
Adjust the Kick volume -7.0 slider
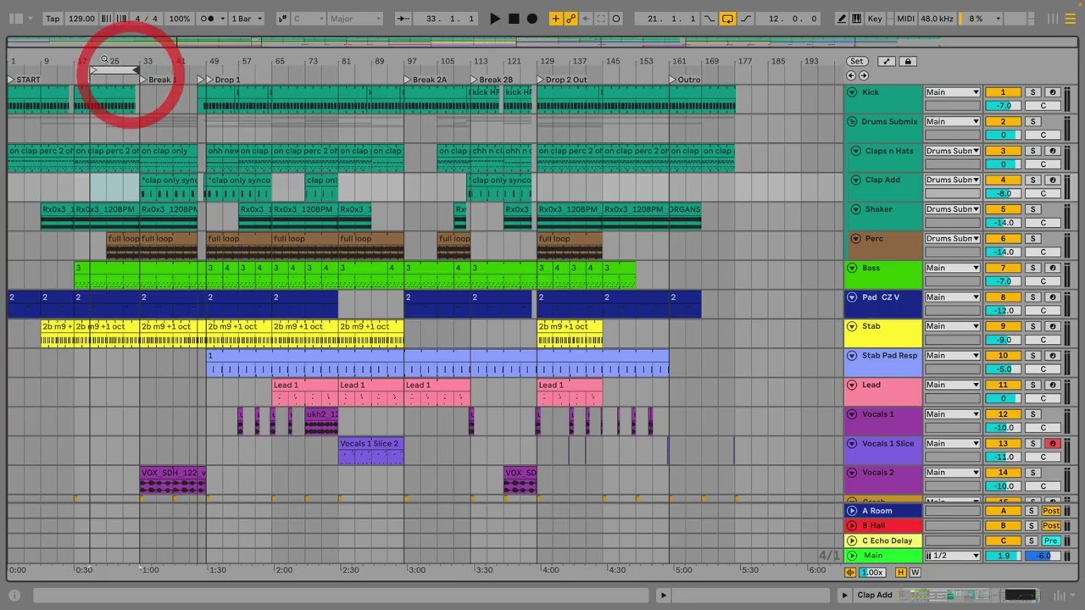(1003, 106)
